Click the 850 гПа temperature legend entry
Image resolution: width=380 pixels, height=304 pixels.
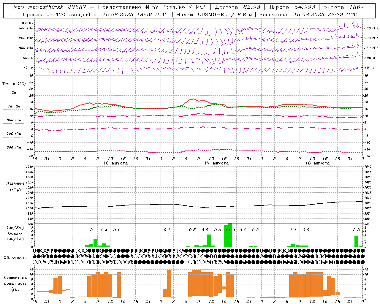[x=14, y=121]
